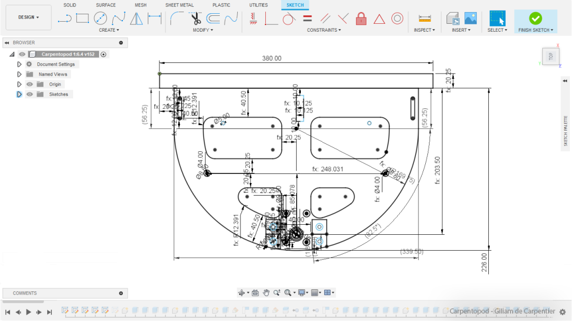Open the CREATE dropdown menu
This screenshot has height=321, width=572.
[109, 30]
